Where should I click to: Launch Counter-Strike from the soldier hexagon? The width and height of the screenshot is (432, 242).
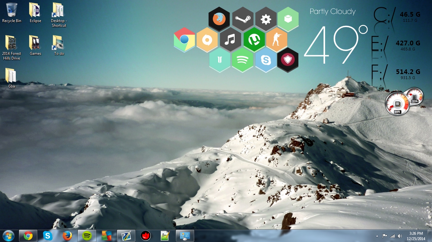tap(276, 40)
